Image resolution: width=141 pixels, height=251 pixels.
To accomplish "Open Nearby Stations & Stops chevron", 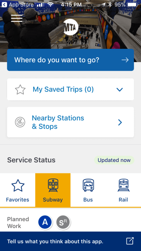I will [120, 122].
